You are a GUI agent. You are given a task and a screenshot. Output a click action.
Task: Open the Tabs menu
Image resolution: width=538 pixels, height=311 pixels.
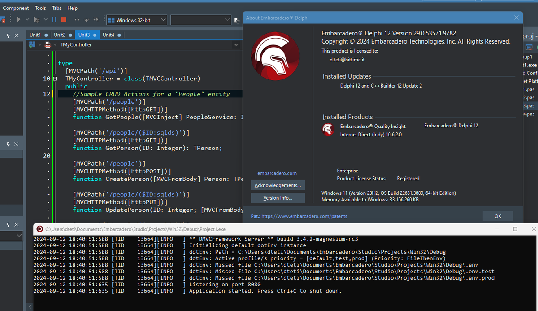coord(56,8)
